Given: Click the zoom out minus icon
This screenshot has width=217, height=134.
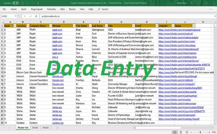Looking at the screenshot, I should 191,132.
